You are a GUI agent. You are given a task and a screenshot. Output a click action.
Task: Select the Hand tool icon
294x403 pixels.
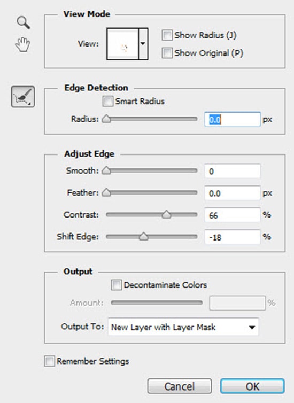tap(22, 44)
